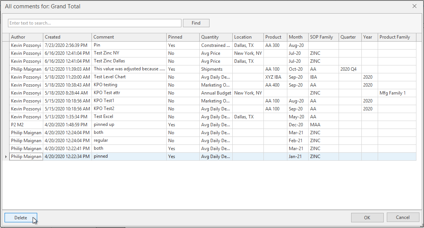Cancel the comments dialog
424x228 pixels.
(x=403, y=217)
